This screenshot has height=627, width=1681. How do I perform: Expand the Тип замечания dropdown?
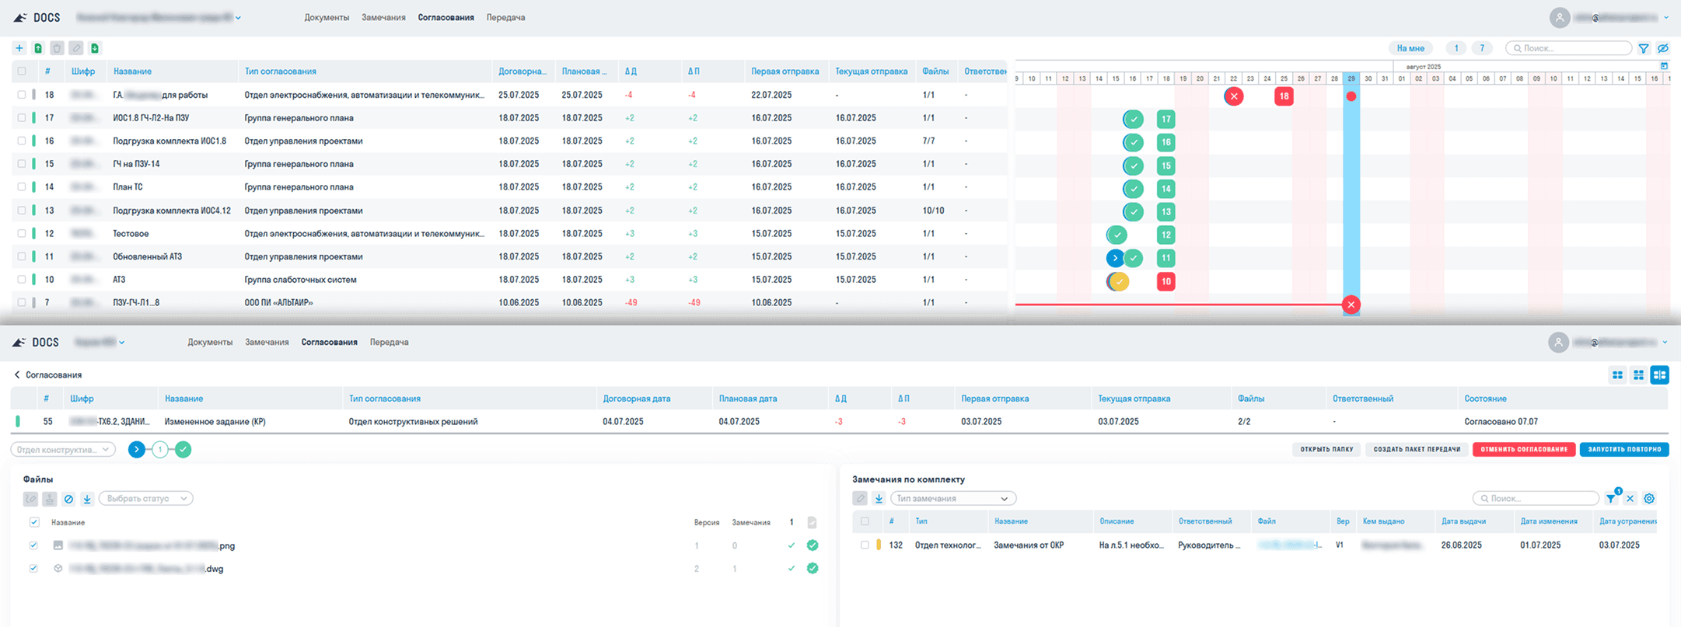[952, 499]
